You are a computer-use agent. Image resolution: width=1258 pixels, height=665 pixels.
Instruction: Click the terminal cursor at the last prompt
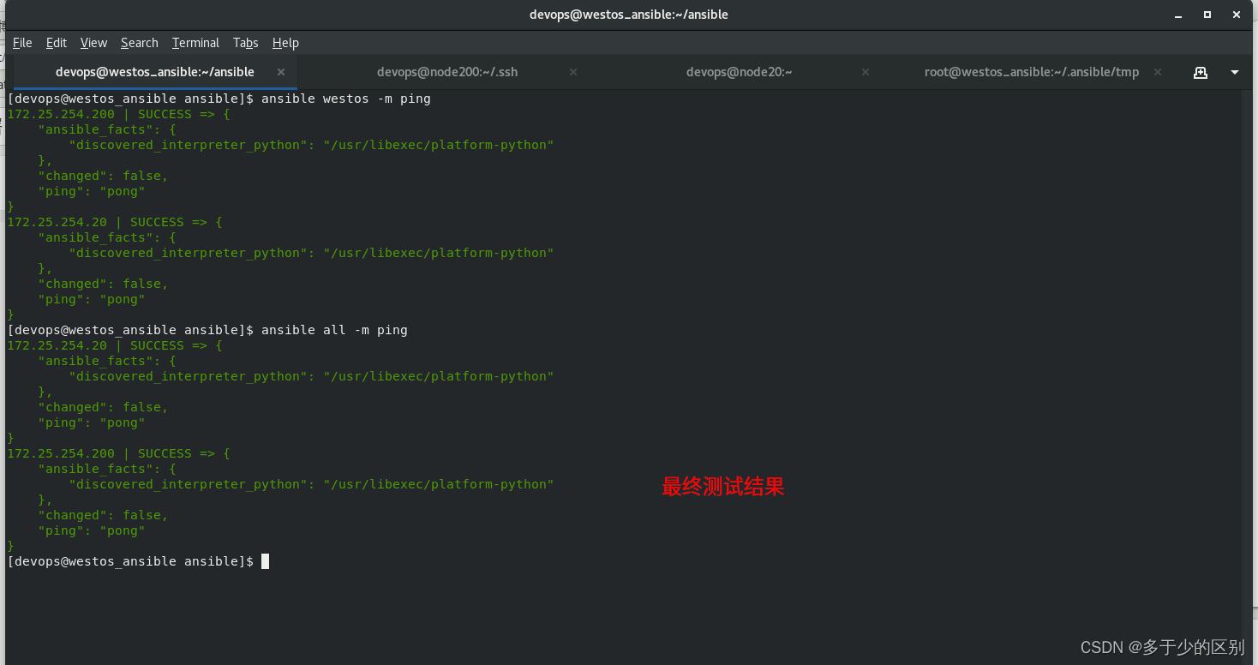[x=266, y=561]
